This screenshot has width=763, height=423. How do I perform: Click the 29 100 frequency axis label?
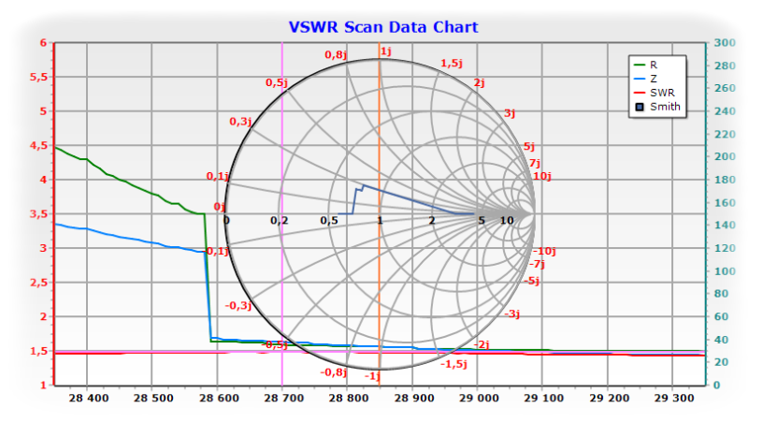point(543,398)
